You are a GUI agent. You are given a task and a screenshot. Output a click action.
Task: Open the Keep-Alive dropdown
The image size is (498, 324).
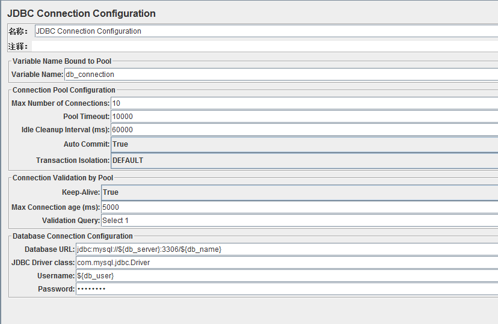(300, 192)
